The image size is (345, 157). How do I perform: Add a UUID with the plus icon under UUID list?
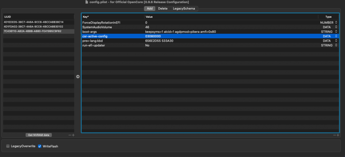click(x=73, y=135)
